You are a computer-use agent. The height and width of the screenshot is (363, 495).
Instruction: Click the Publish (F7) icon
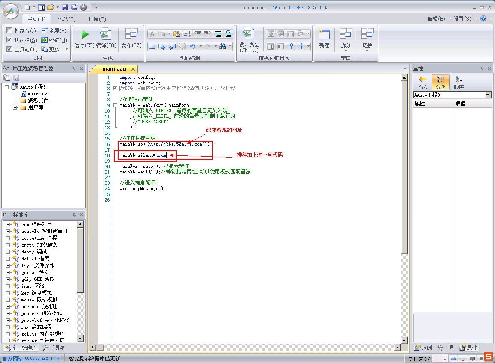[131, 35]
